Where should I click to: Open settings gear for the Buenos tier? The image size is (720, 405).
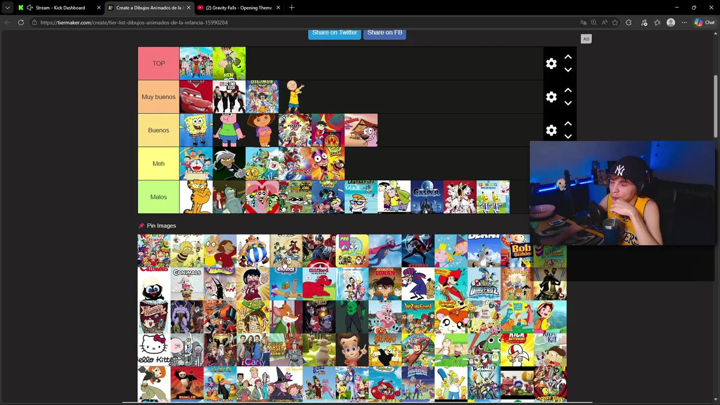pyautogui.click(x=551, y=130)
